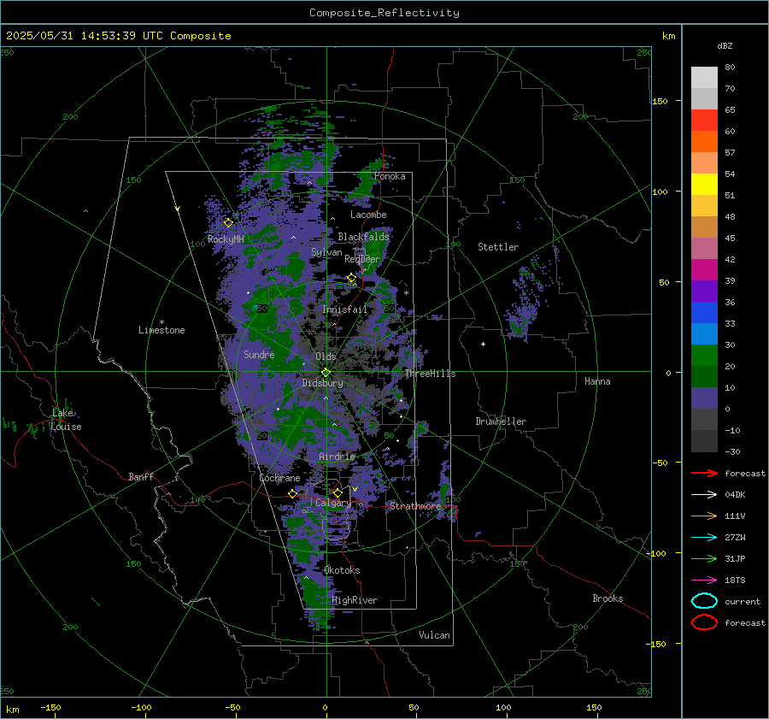The image size is (769, 719).
Task: Click the cyan current ellipse in legend
Action: (704, 601)
